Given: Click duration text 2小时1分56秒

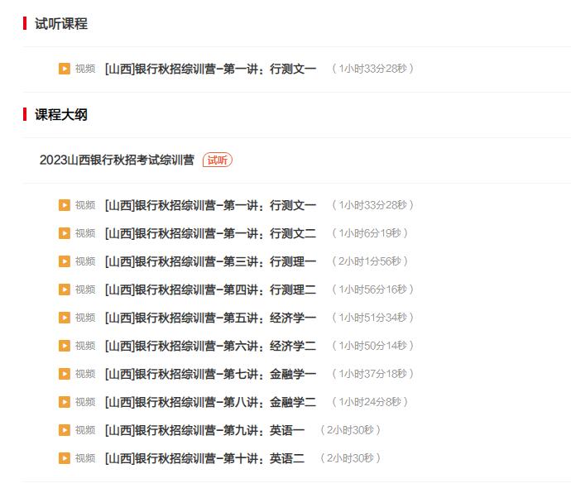Looking at the screenshot, I should 370,261.
